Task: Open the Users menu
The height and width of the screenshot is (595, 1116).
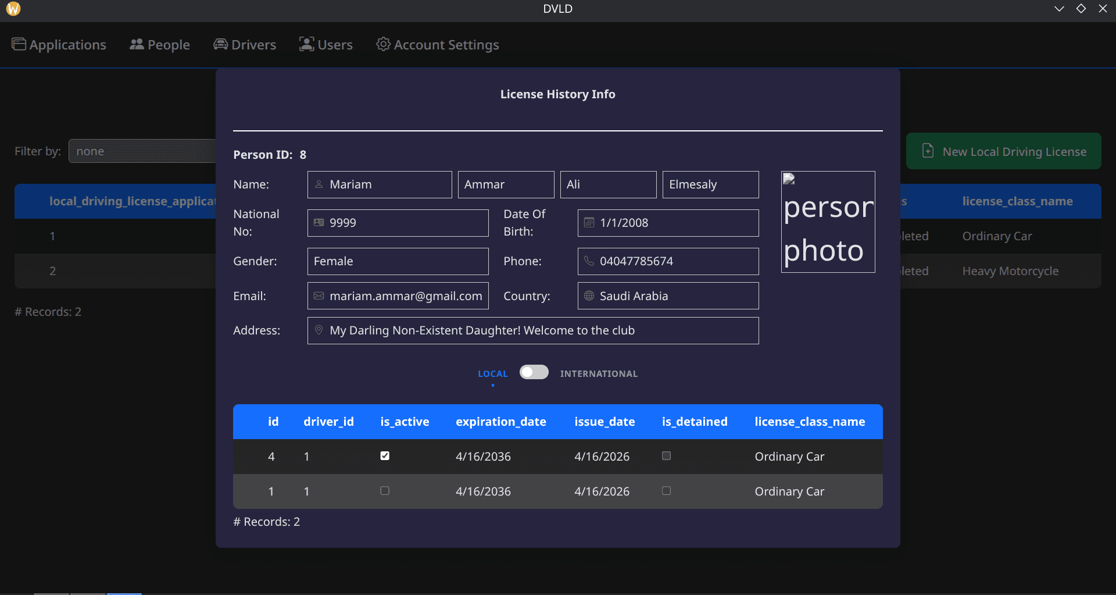Action: coord(326,45)
